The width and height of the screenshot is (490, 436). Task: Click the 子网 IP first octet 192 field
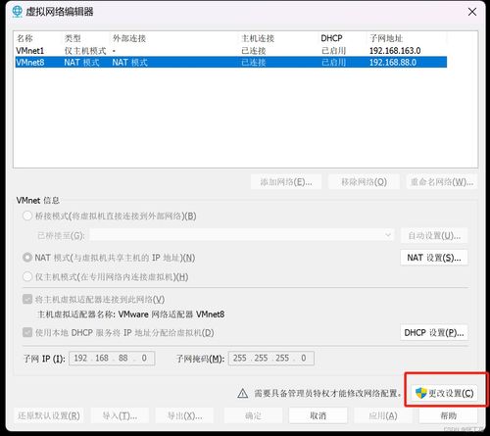click(x=80, y=359)
